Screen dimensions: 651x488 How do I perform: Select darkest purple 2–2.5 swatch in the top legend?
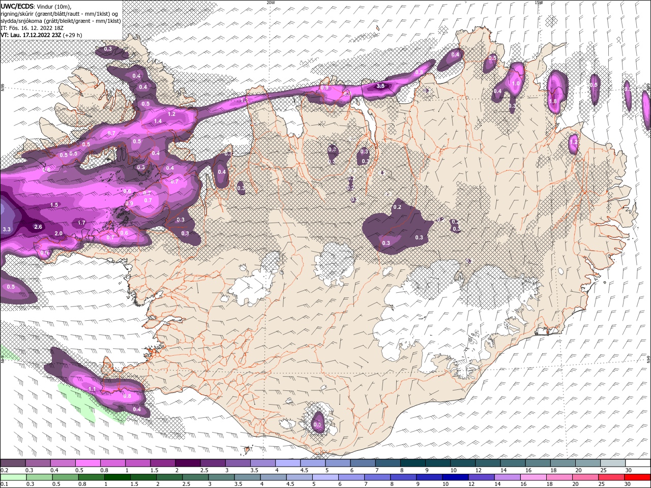[188, 463]
